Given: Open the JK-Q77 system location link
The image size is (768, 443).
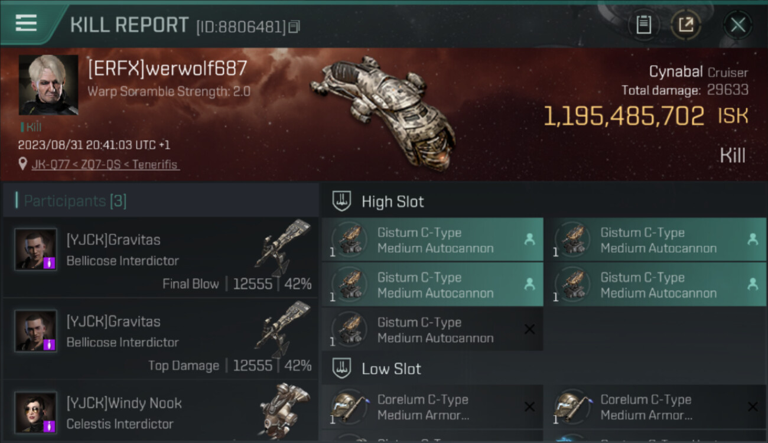Looking at the screenshot, I should pos(105,165).
